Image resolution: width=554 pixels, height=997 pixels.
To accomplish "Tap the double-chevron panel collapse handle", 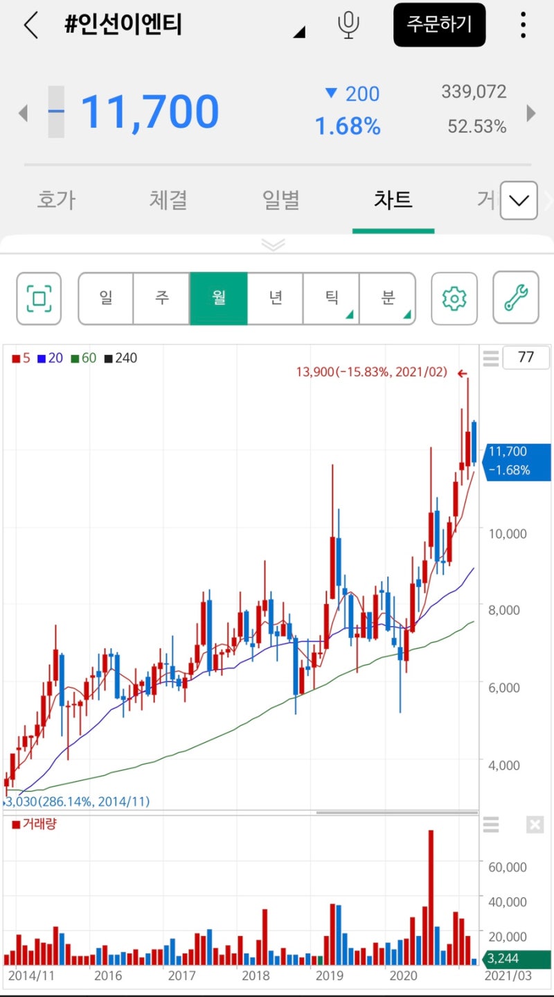I will 274,245.
